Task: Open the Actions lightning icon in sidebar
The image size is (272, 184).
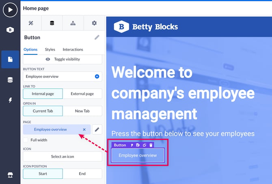Action: (10, 100)
